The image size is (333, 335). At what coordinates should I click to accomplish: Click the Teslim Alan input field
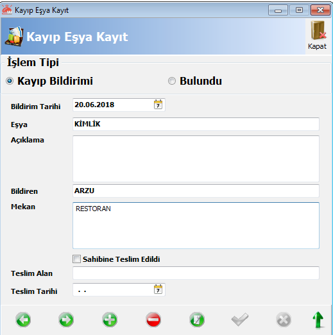pos(196,273)
